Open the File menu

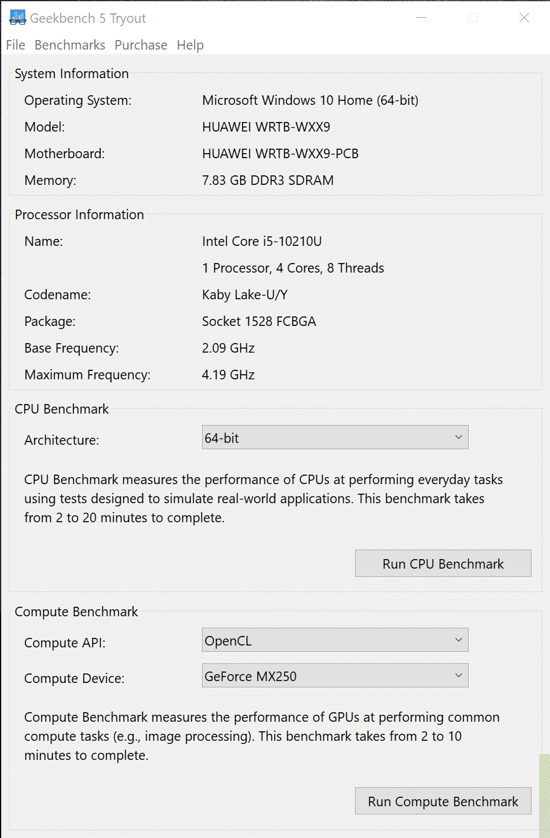click(x=15, y=45)
